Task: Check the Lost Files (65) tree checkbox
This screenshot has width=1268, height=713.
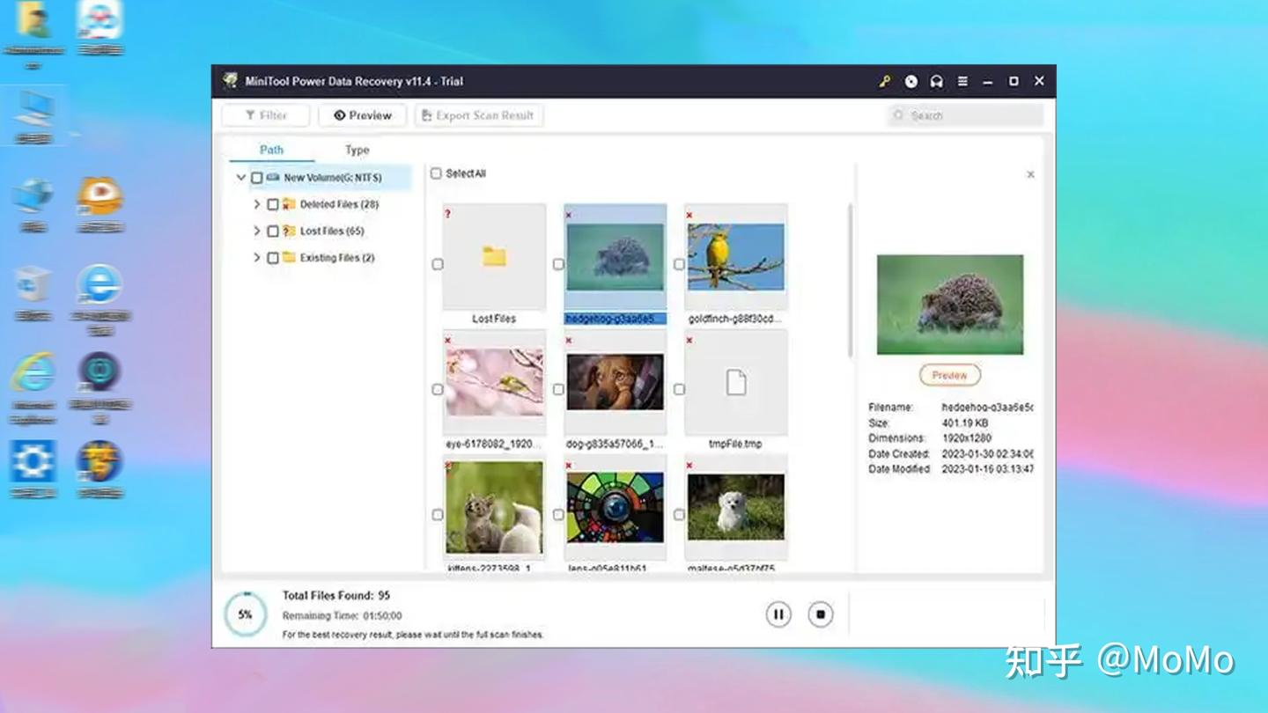Action: (273, 232)
